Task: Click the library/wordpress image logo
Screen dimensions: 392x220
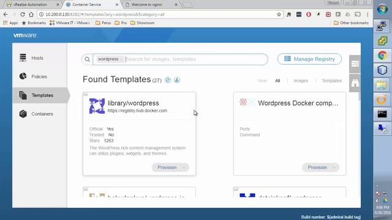Action: coord(97,106)
